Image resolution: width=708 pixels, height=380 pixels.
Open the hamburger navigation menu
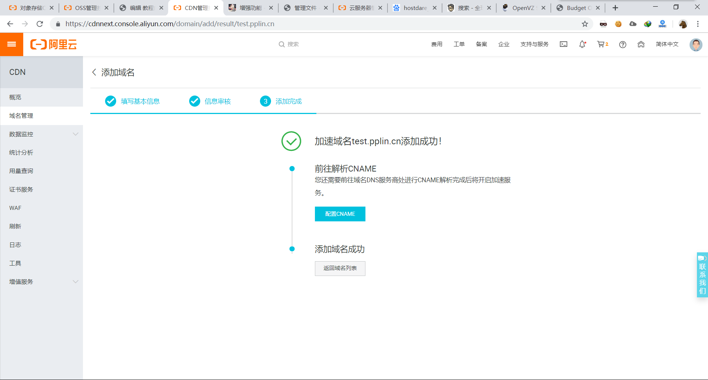pyautogui.click(x=11, y=44)
